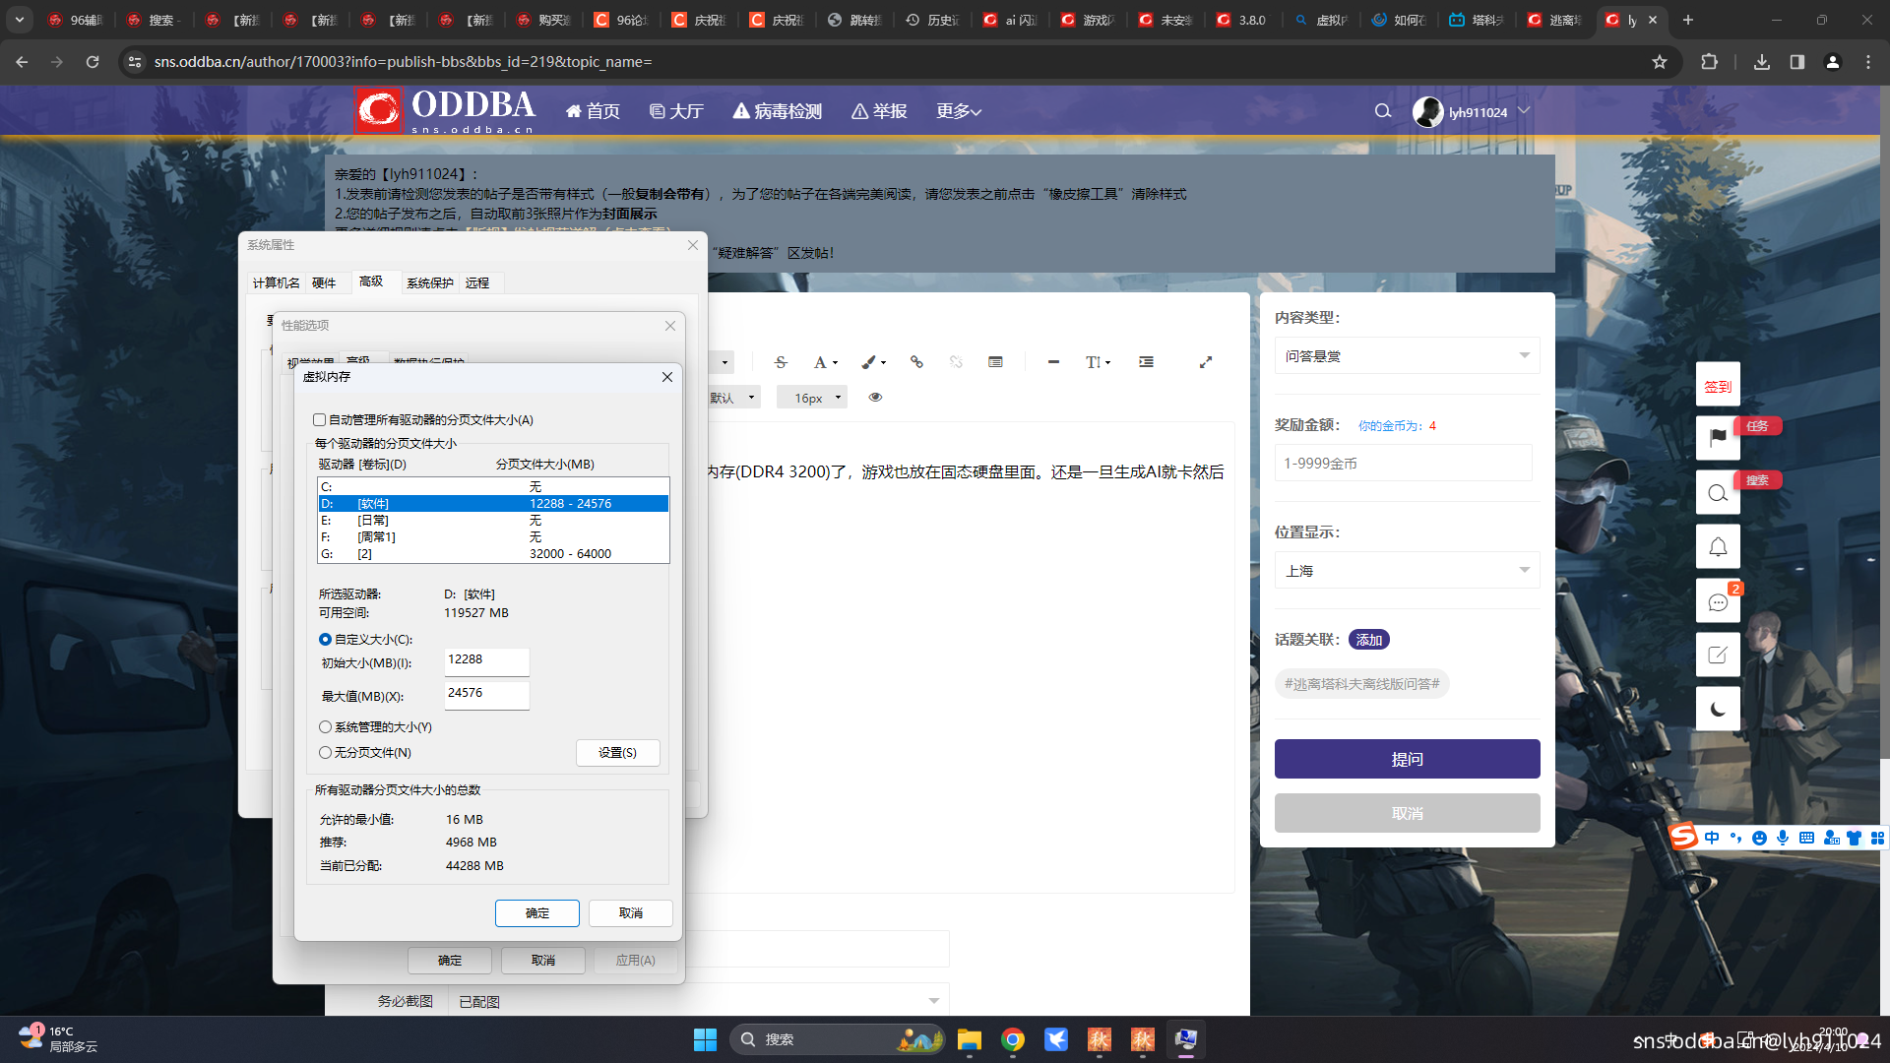Enable auto-manage paging file size checkbox
Viewport: 1890px width, 1063px height.
click(x=320, y=420)
